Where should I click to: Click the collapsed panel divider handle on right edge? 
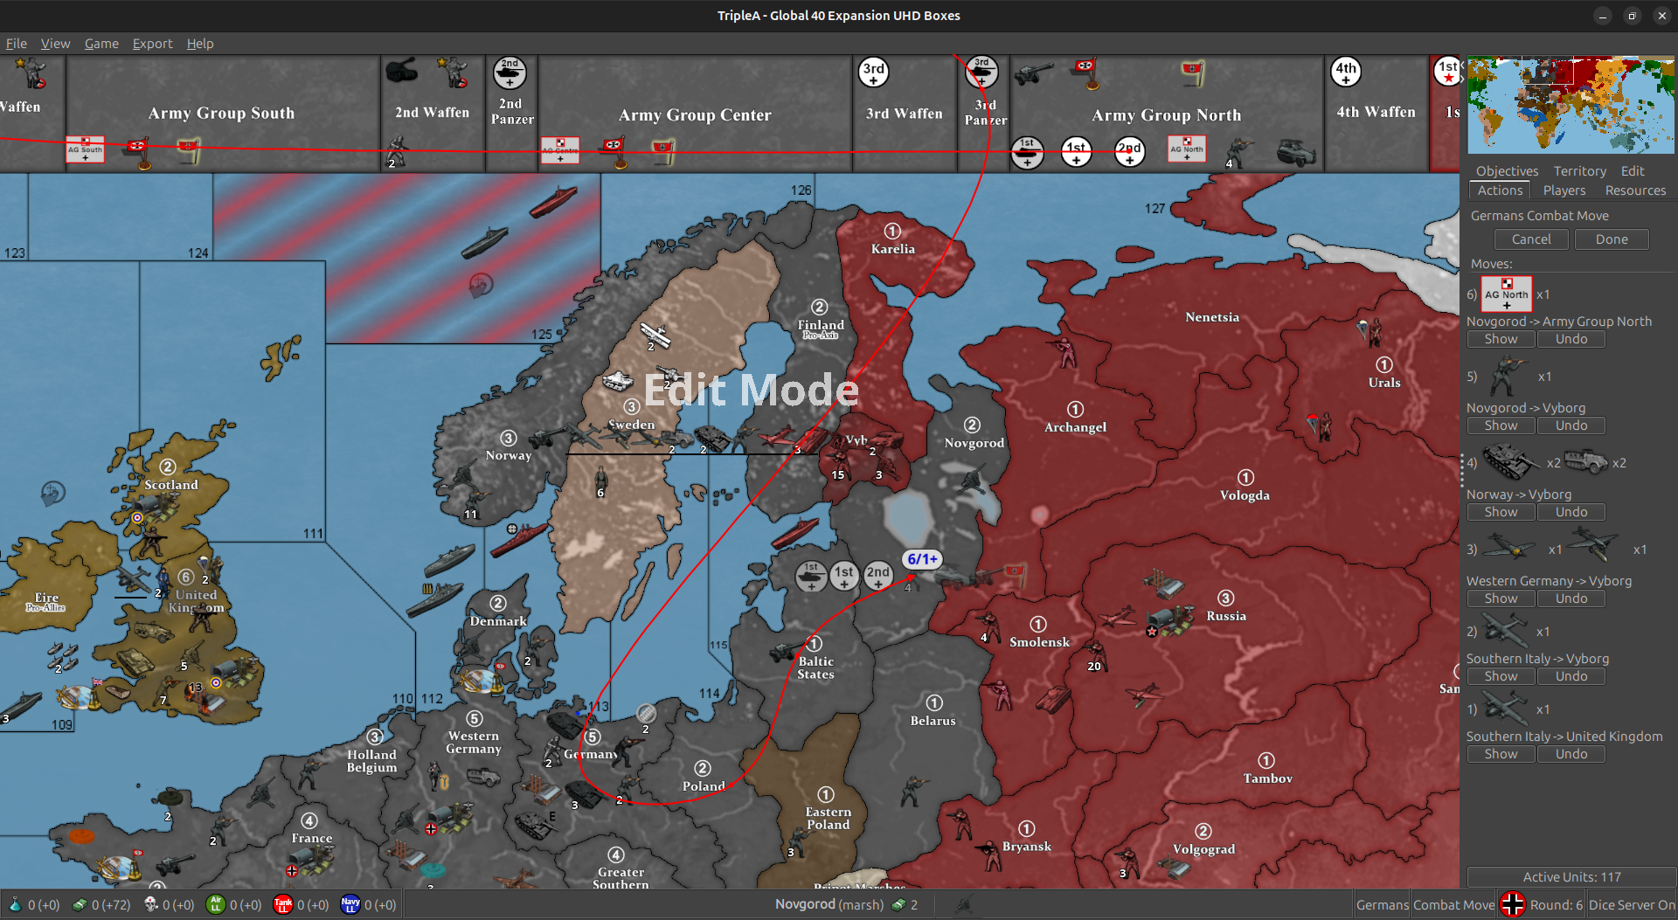[x=1462, y=470]
